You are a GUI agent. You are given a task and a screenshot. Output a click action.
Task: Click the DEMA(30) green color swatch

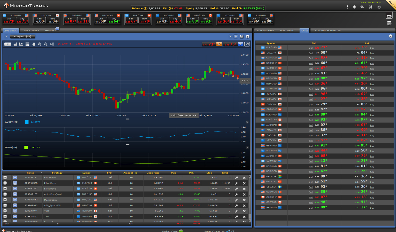pyautogui.click(x=26, y=147)
